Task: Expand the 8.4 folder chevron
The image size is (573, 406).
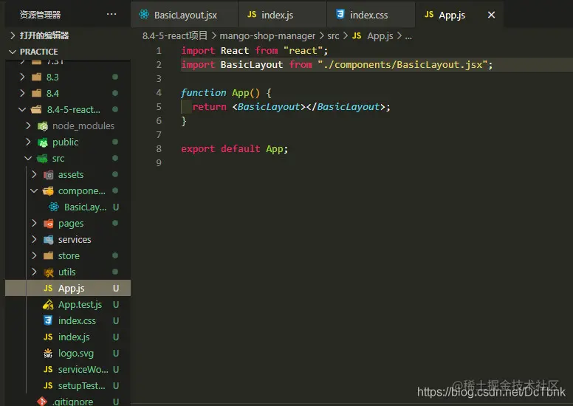Action: [22, 93]
